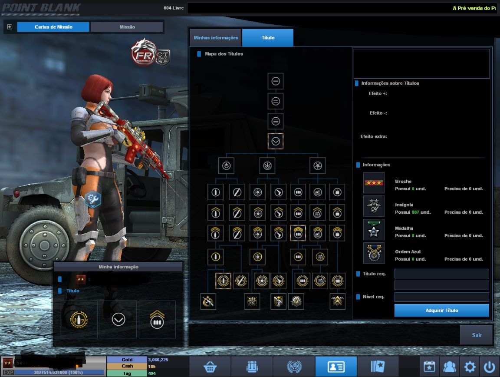500x377 pixels.
Task: Select the gold-ring bullet title icon
Action: click(216, 257)
